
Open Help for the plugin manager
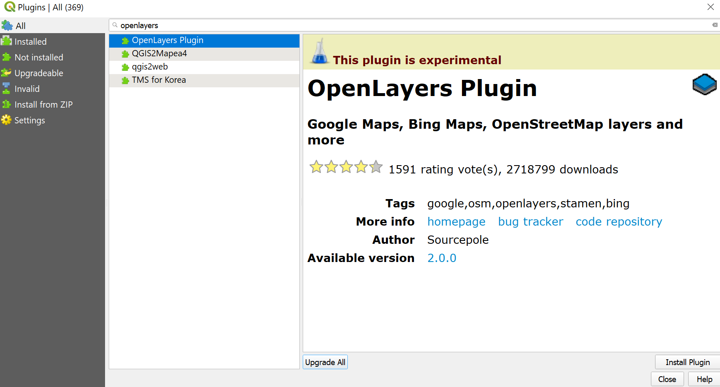click(704, 379)
